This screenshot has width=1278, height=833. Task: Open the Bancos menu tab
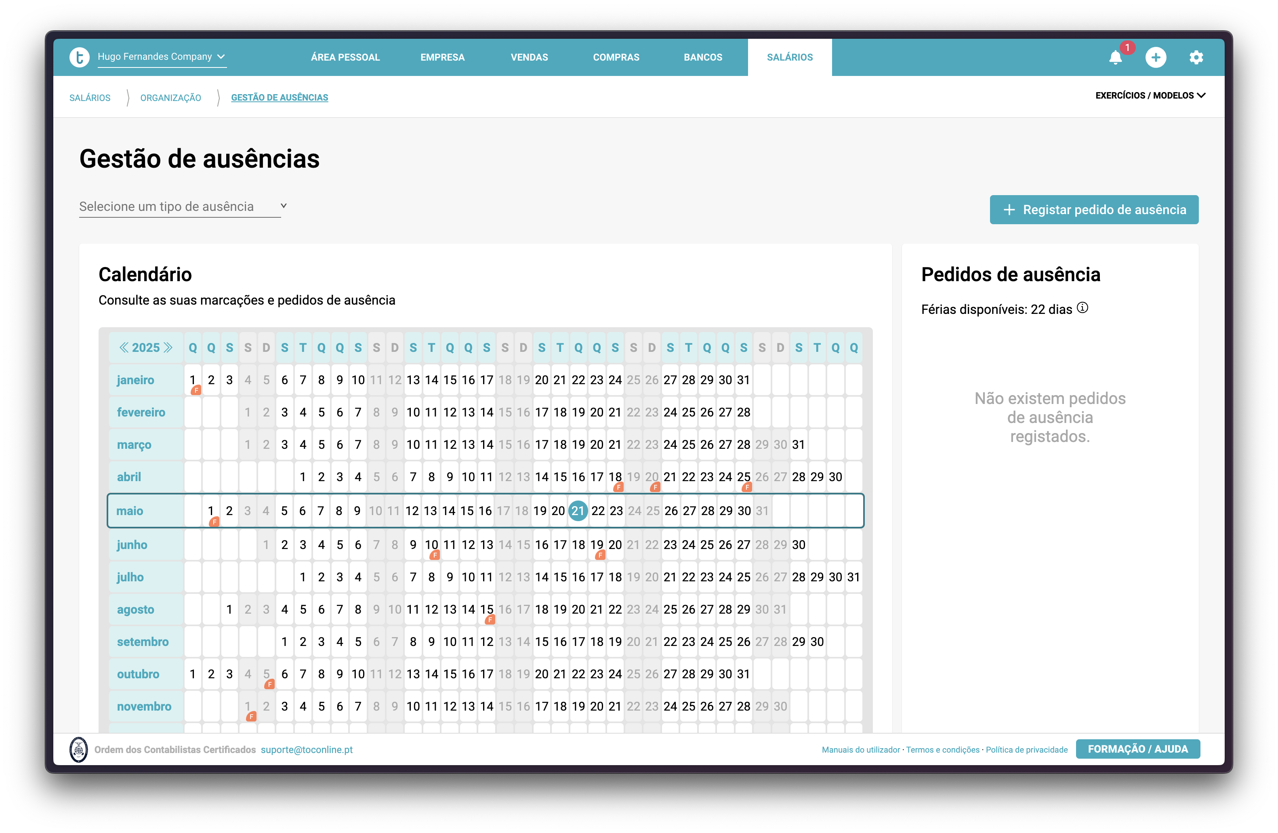coord(702,57)
